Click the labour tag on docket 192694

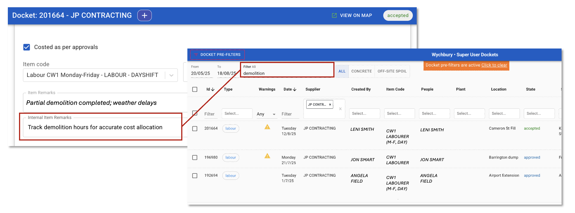click(230, 176)
